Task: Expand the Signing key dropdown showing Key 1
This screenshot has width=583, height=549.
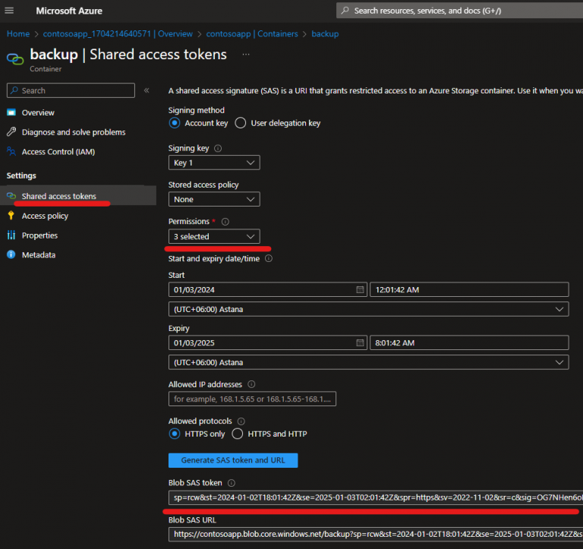Action: (x=214, y=163)
